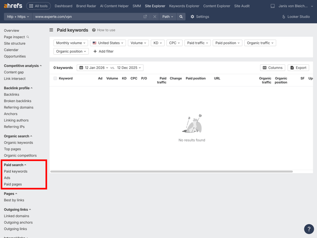Open the external link icon in URL bar
317x238 pixels.
coord(145,17)
